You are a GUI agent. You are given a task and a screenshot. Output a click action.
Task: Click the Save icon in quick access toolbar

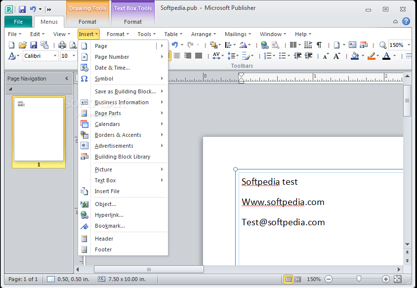22,9
